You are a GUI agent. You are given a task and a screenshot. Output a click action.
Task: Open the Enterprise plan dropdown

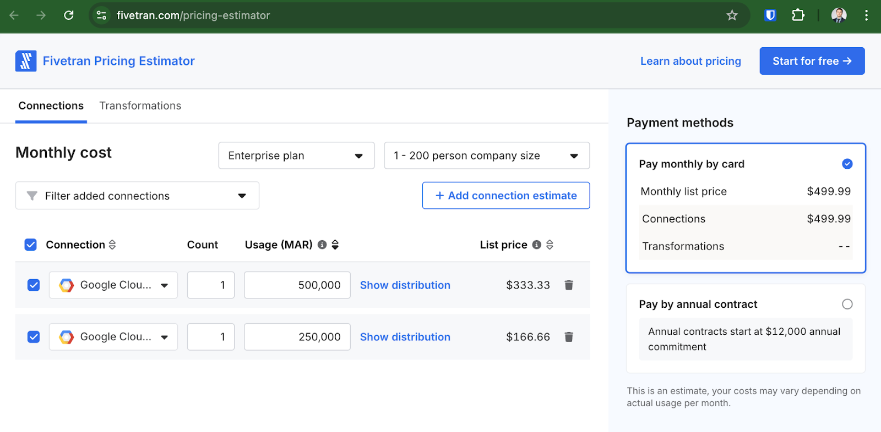pyautogui.click(x=296, y=156)
